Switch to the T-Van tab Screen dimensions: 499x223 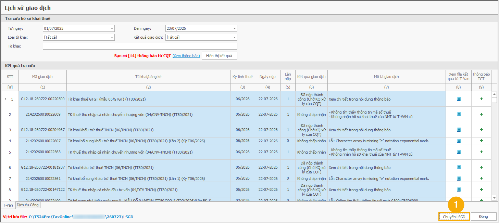tap(8, 205)
